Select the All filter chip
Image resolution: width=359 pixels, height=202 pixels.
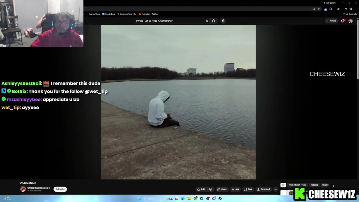[283, 185]
